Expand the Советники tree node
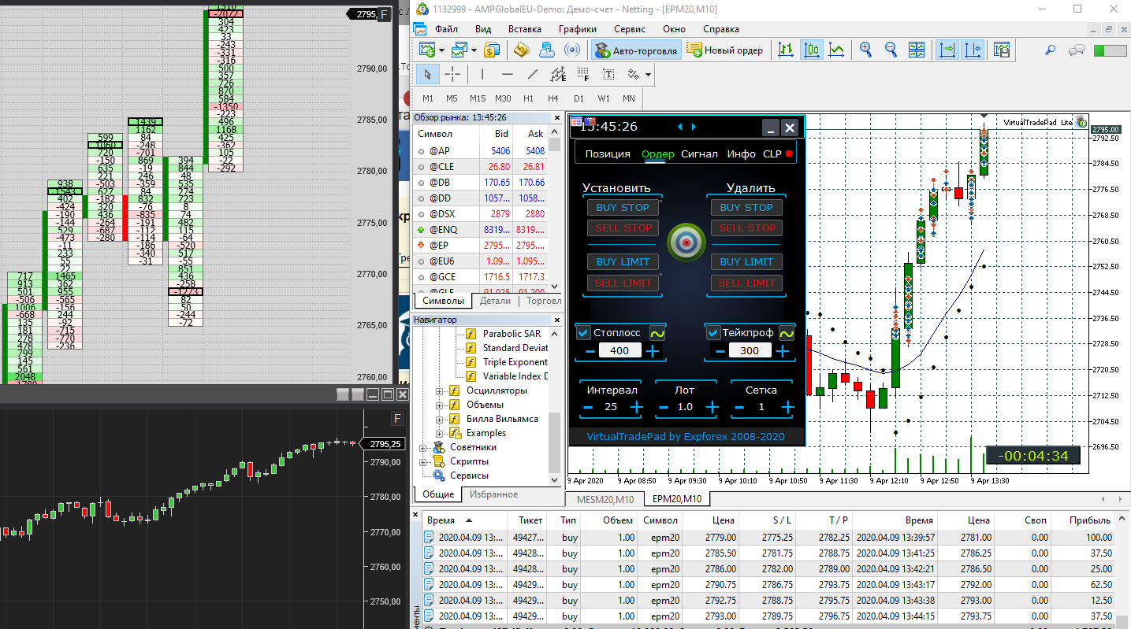Screen dimensions: 1131x629 coord(423,447)
